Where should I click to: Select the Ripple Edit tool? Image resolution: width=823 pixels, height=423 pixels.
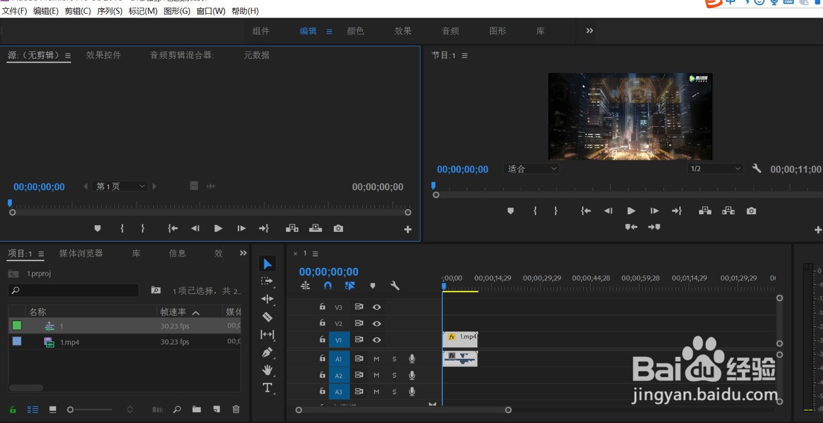267,299
